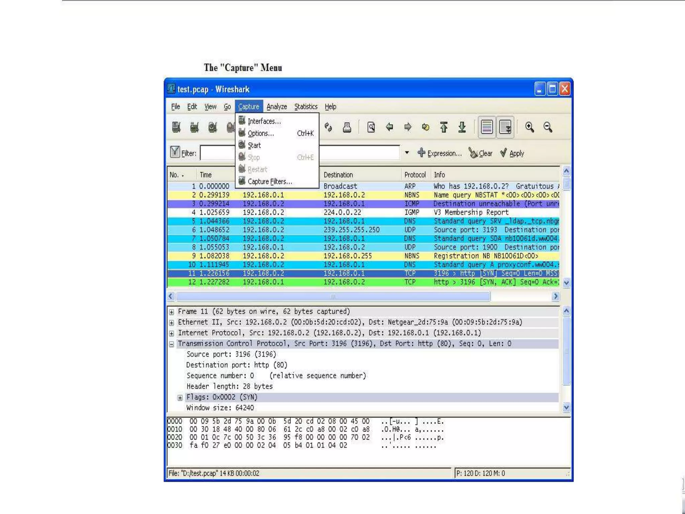The width and height of the screenshot is (685, 514).
Task: Click the Go to First Packet icon
Action: 444,127
